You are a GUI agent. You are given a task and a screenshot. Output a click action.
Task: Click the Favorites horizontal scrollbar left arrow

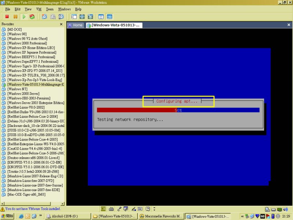click(x=2, y=203)
